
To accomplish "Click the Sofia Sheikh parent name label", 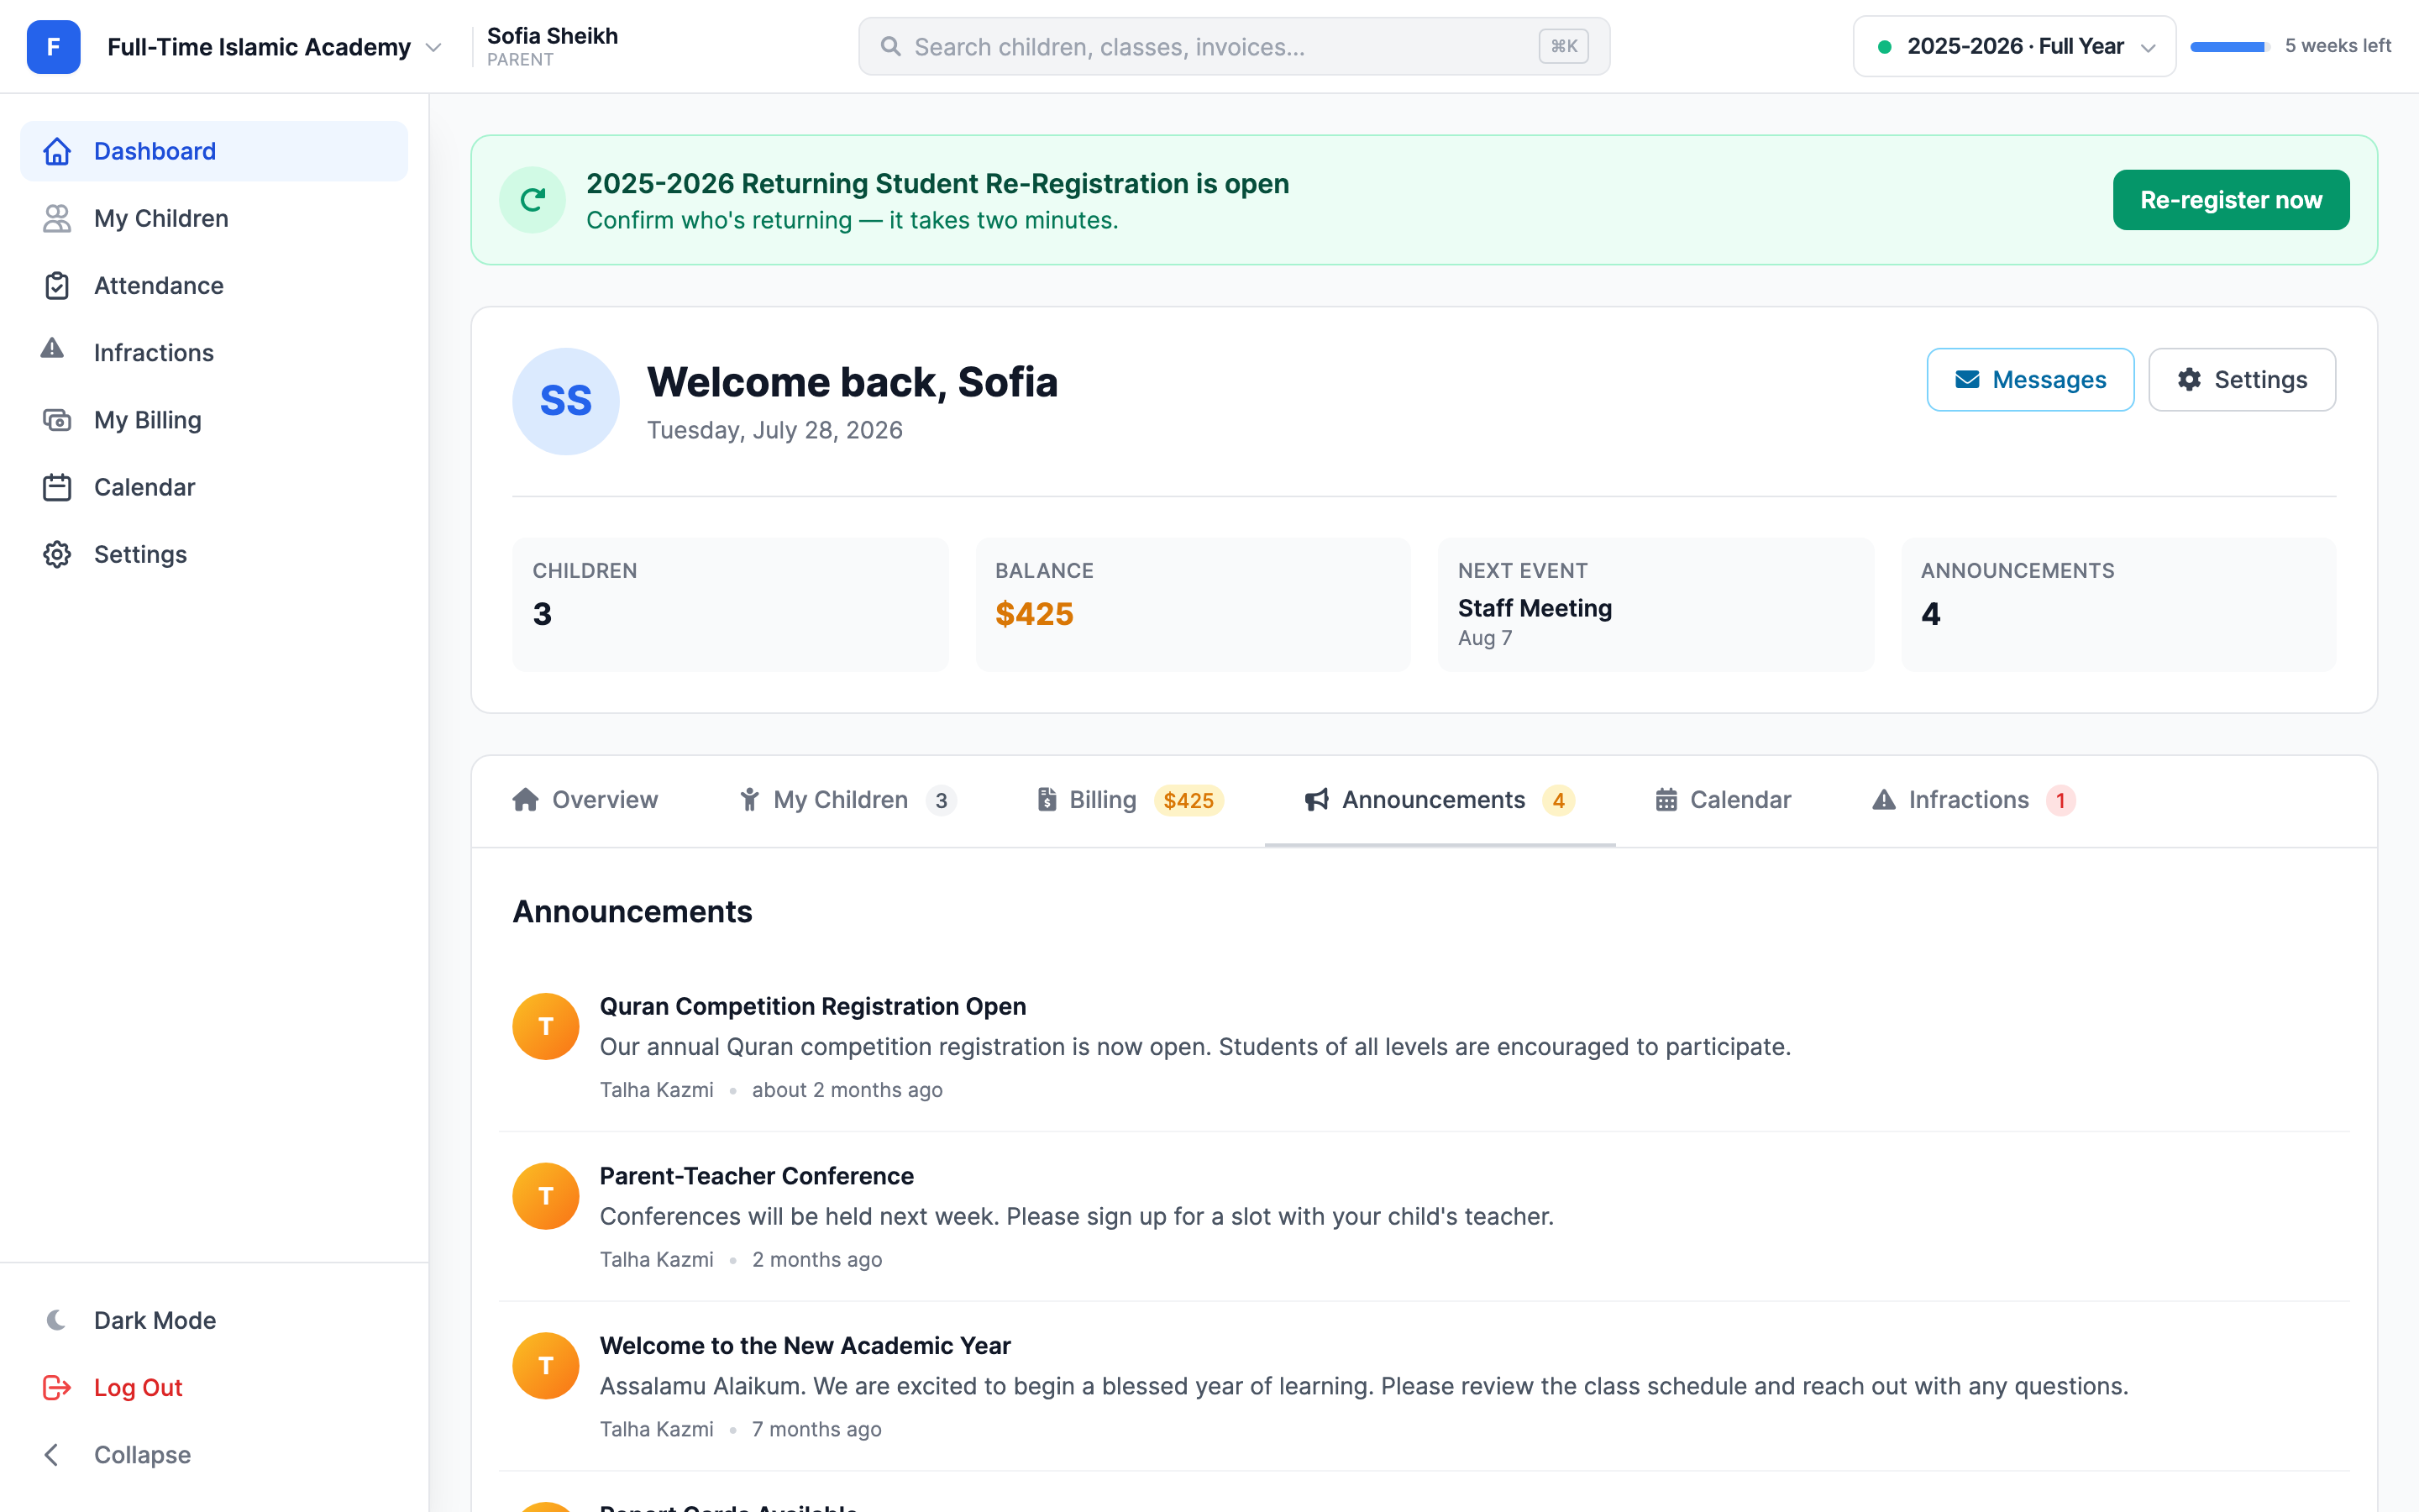I will 552,36.
